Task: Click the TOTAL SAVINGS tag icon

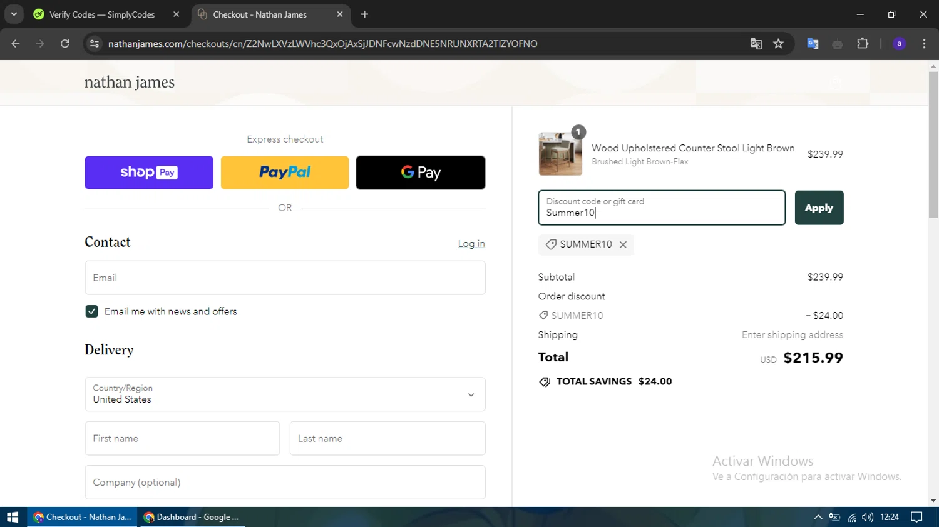Action: [545, 382]
